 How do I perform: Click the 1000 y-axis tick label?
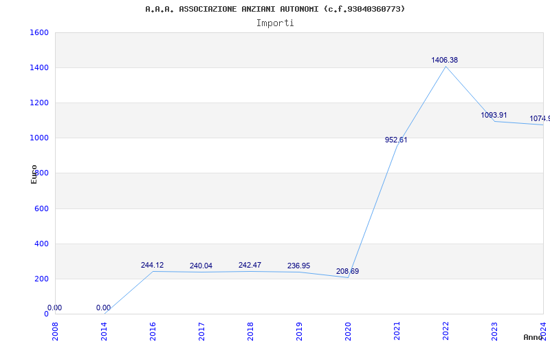(x=39, y=138)
